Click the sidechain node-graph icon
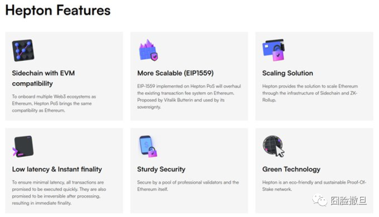379x217 pixels. [23, 51]
